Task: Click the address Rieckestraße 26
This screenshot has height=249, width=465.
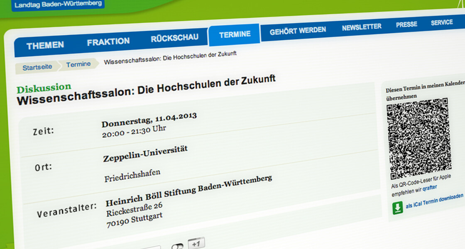Action: click(x=135, y=209)
